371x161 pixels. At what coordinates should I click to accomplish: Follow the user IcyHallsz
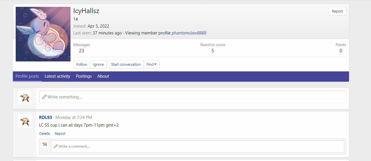coord(82,64)
